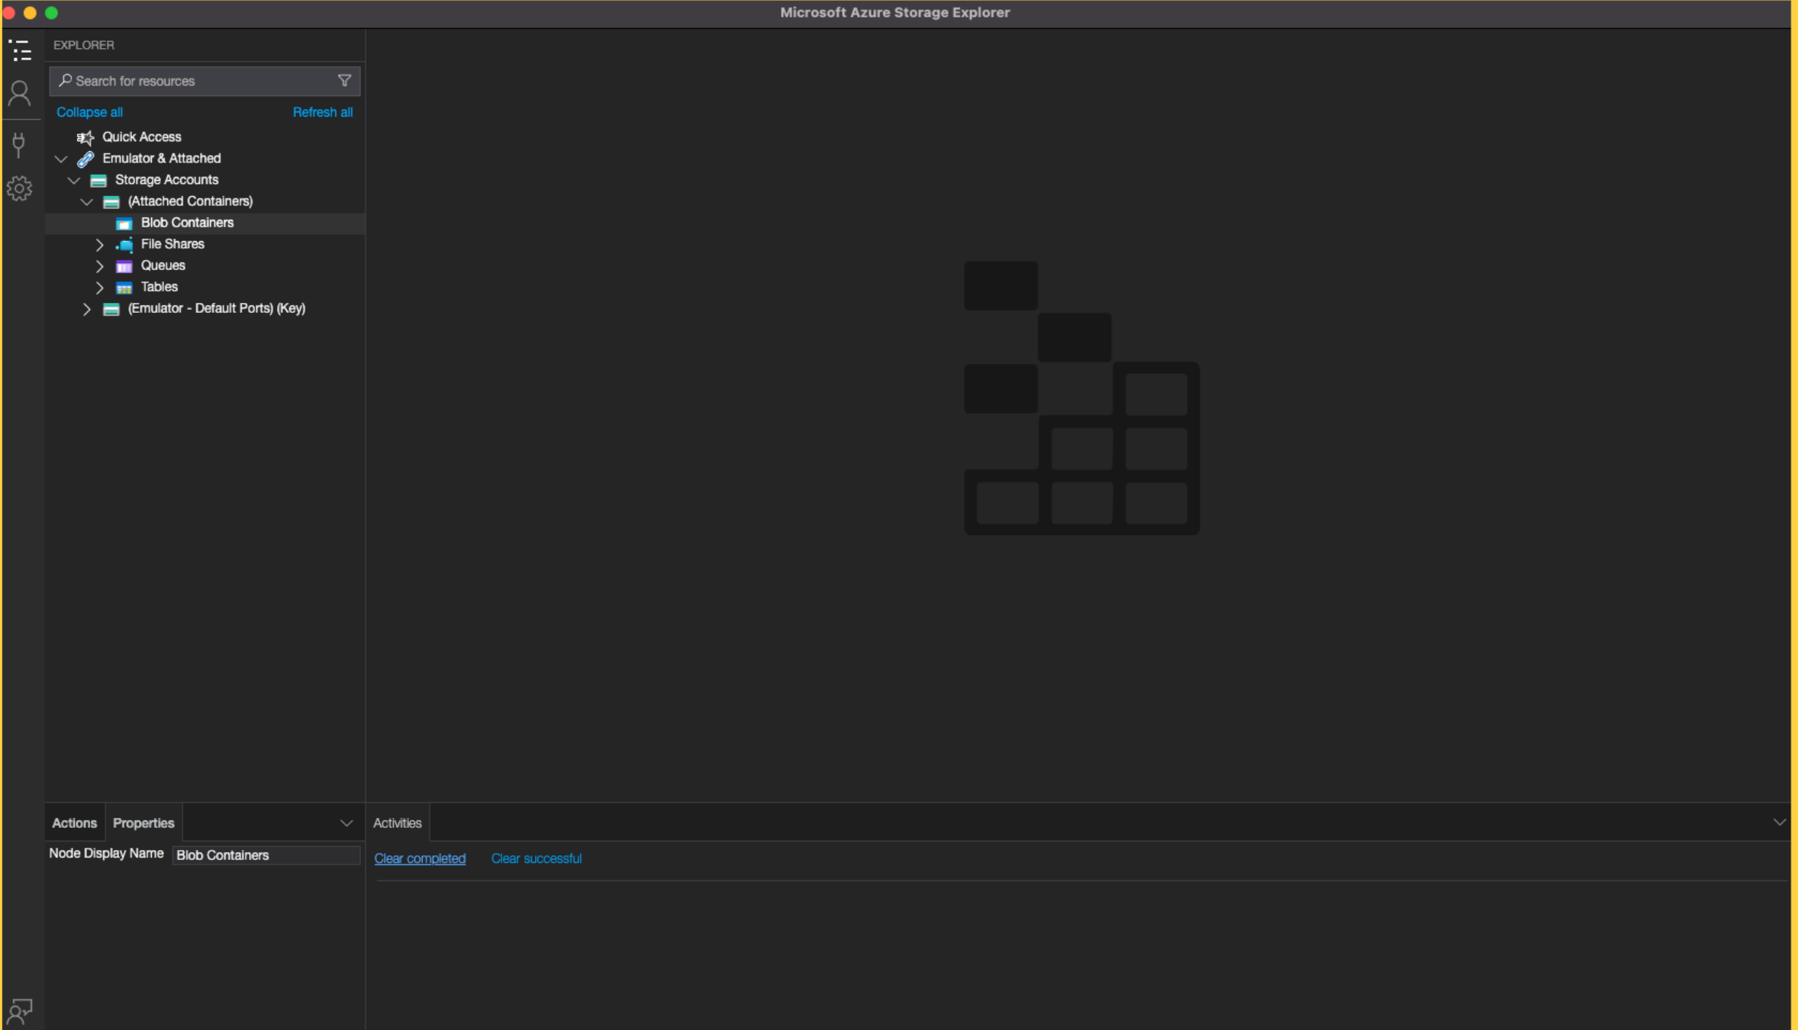Collapse the Storage Accounts node
Screen dimensions: 1798x1030
(74, 180)
